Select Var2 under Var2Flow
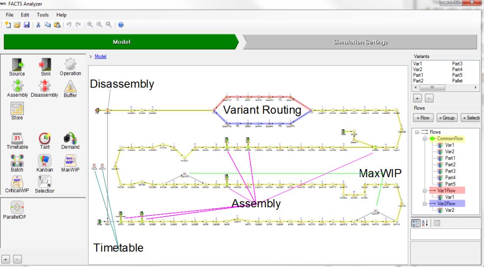 pyautogui.click(x=449, y=210)
